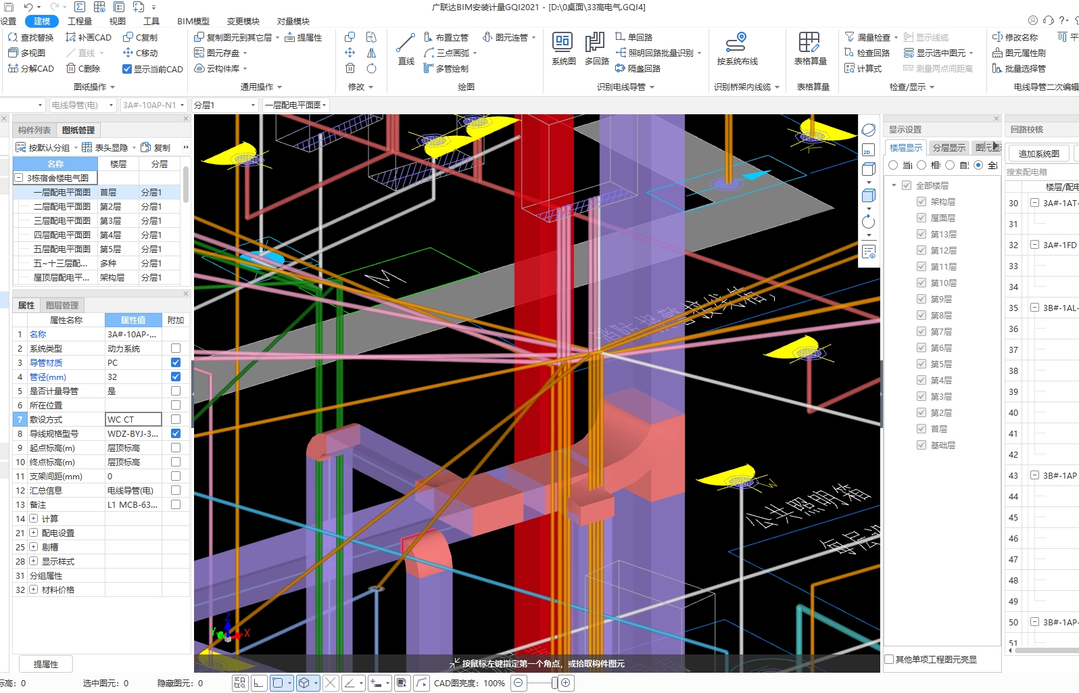The width and height of the screenshot is (1079, 693).
Task: Click the 按系统布线 routing tool
Action: pyautogui.click(x=737, y=49)
